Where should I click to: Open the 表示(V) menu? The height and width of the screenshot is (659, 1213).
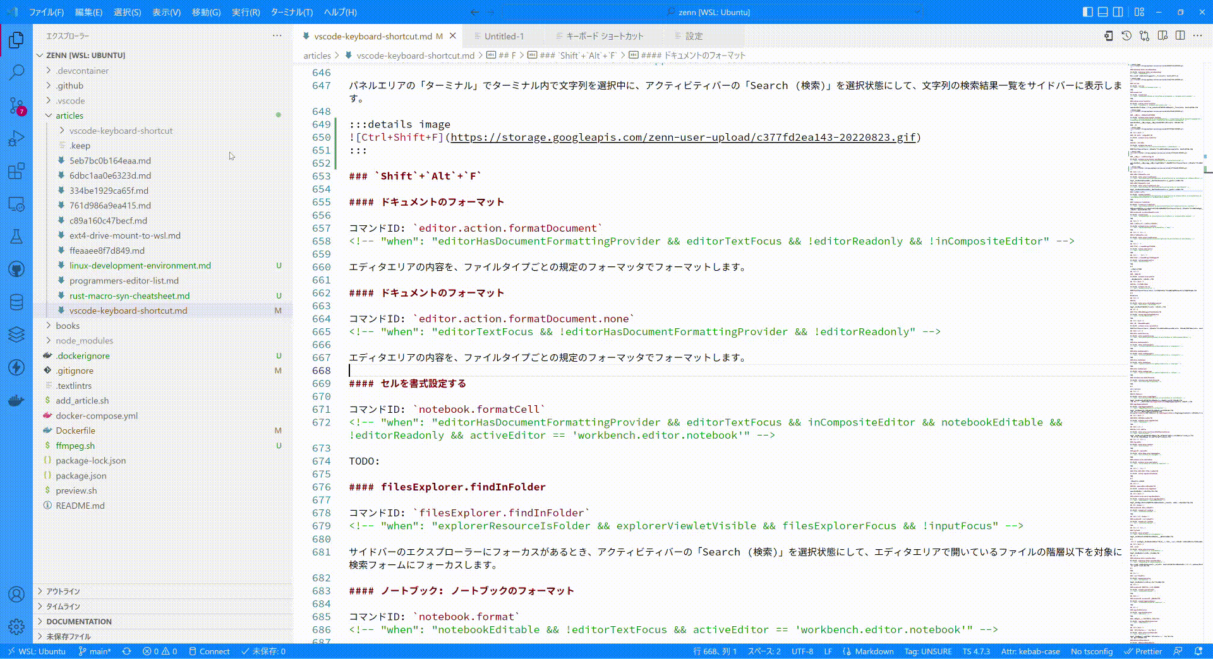point(166,12)
